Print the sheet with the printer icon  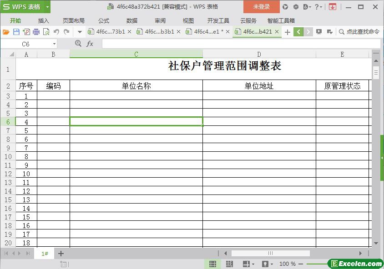tap(36, 32)
